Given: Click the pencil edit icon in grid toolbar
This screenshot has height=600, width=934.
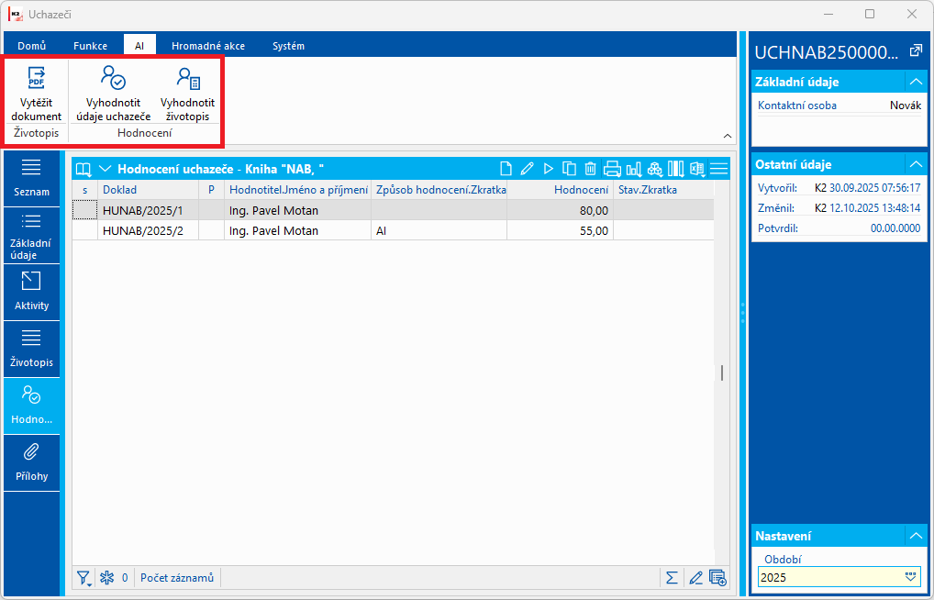Looking at the screenshot, I should (x=527, y=169).
